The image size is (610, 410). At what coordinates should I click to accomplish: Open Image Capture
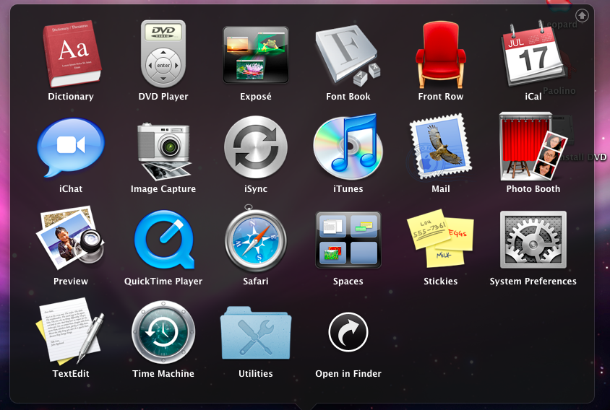163,152
